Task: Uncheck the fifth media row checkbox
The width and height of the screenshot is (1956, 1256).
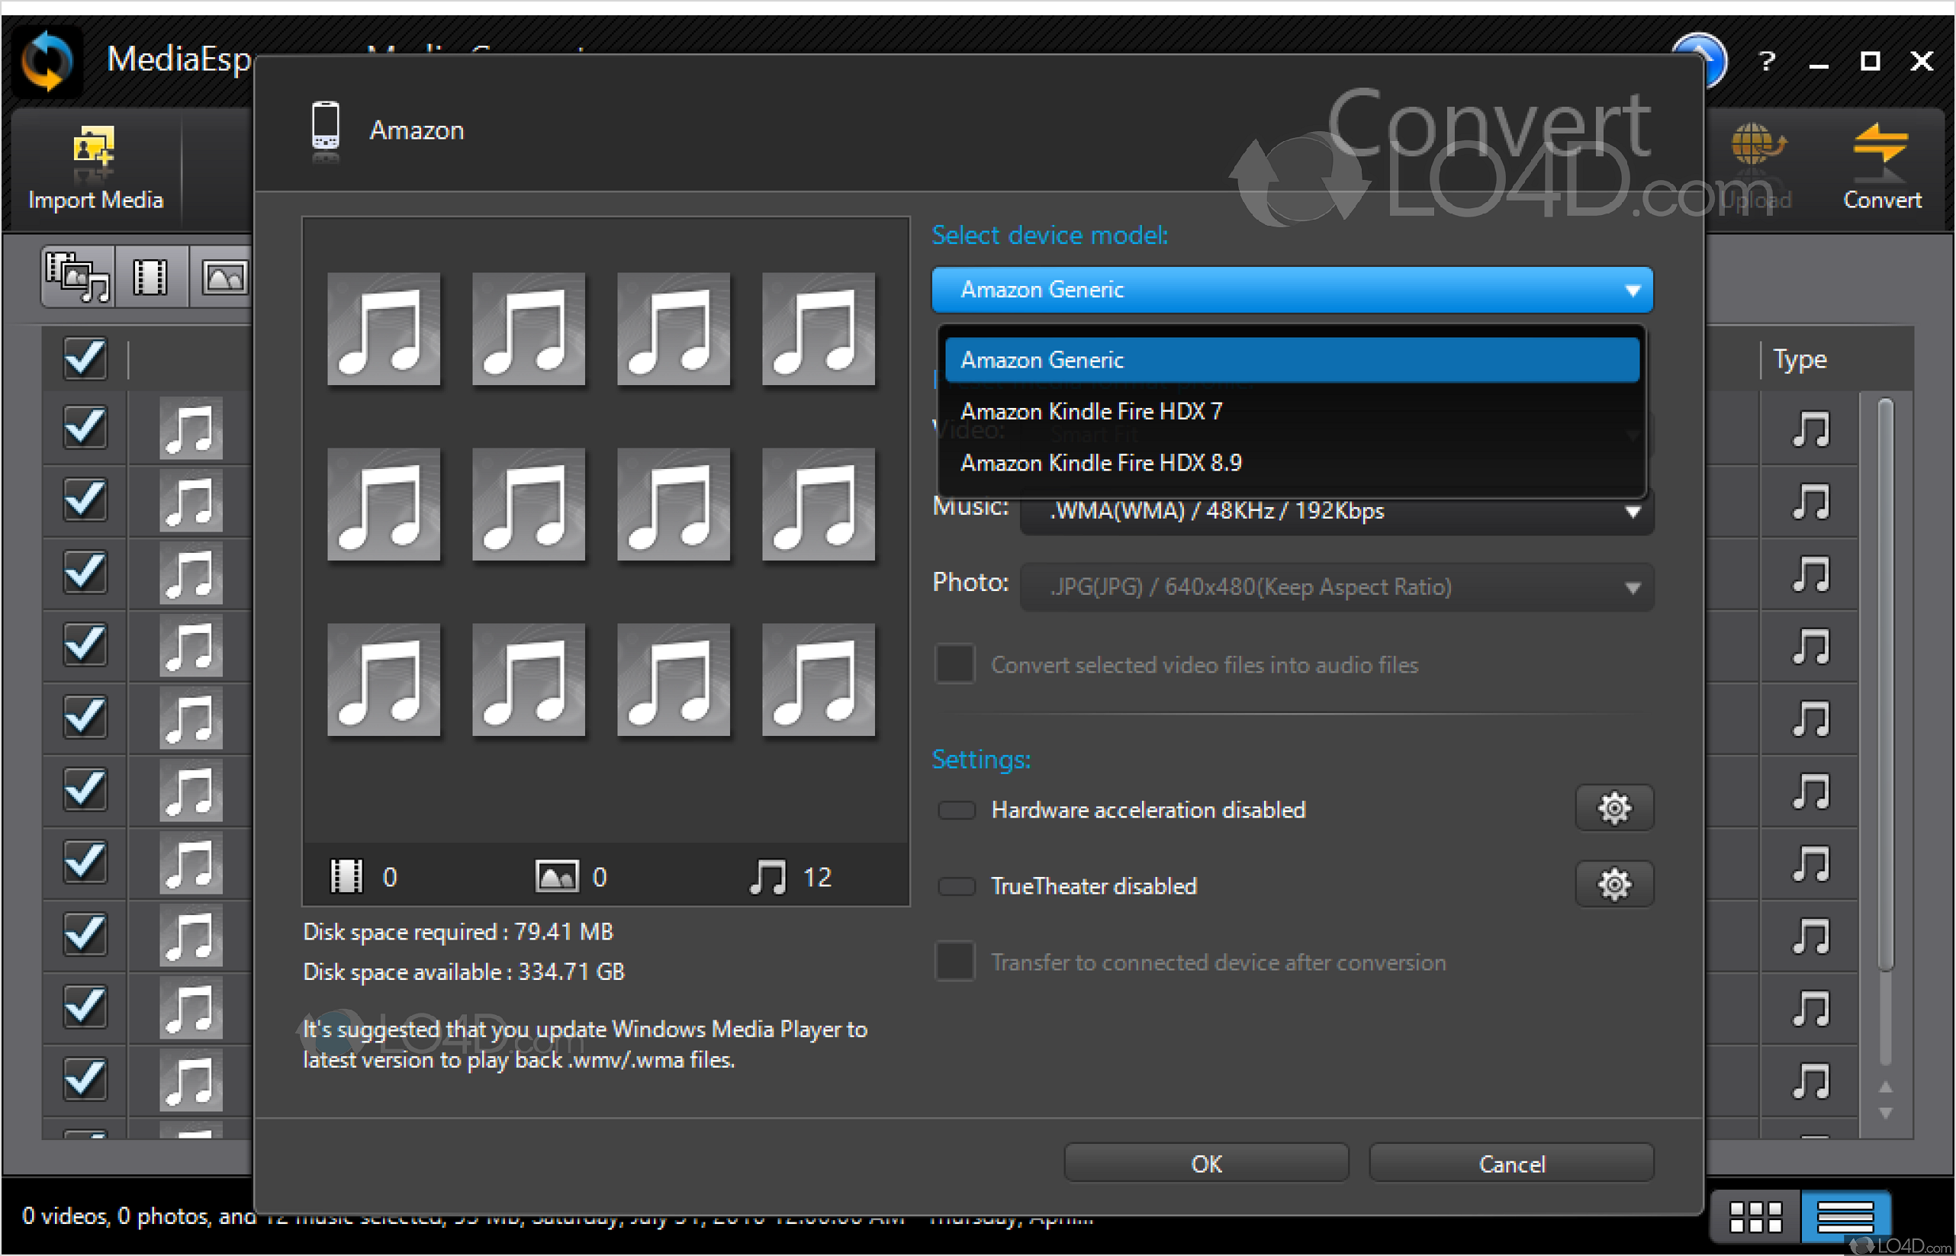Action: click(85, 716)
